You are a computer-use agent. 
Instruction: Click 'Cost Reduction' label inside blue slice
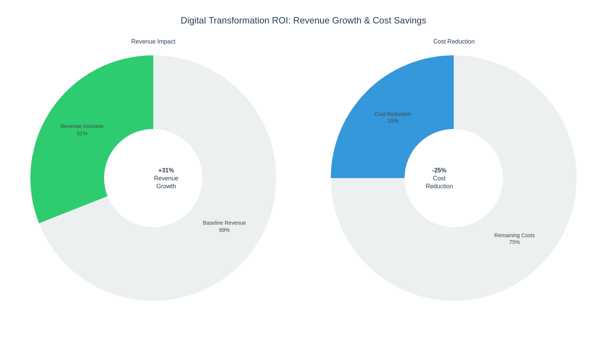[393, 114]
